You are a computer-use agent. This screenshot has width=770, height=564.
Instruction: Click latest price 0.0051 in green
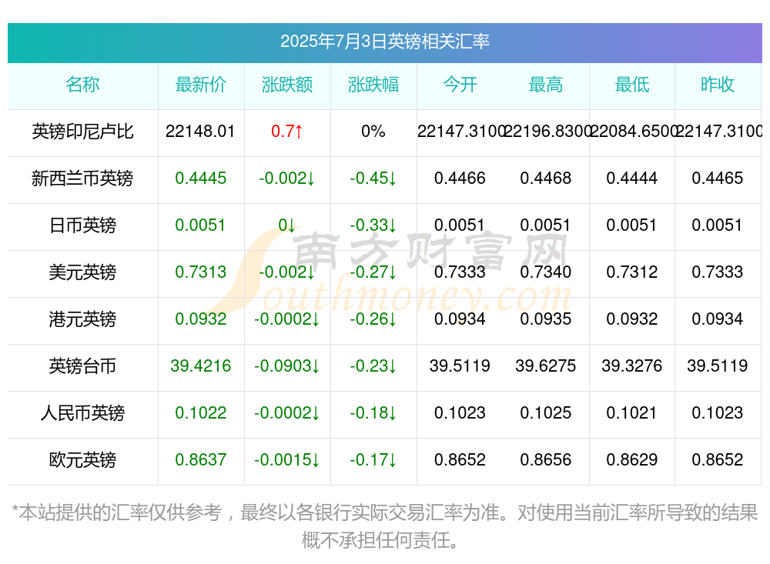pyautogui.click(x=200, y=225)
